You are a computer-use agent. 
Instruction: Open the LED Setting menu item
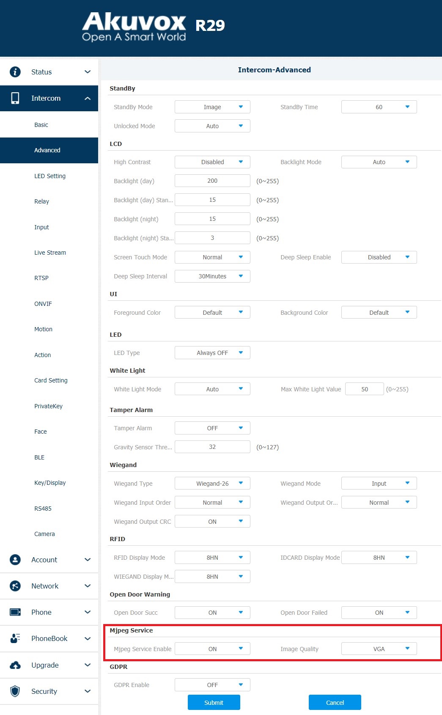coord(50,176)
